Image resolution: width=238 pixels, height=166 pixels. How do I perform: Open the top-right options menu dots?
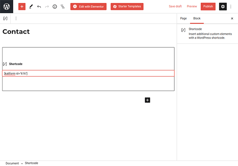[x=231, y=7]
